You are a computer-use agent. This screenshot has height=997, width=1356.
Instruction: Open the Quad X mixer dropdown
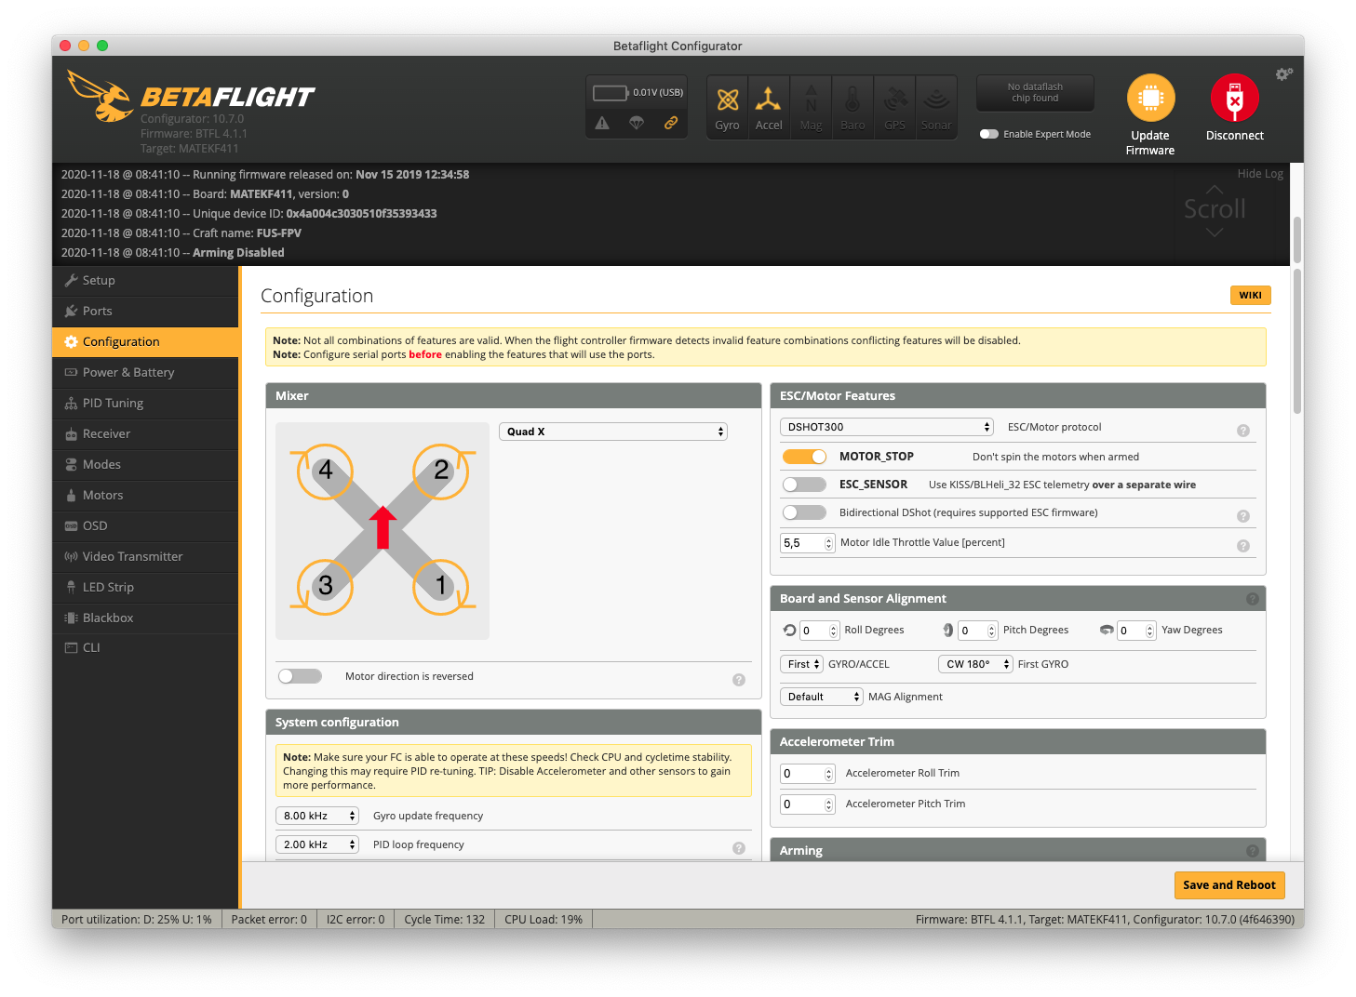[x=613, y=432]
